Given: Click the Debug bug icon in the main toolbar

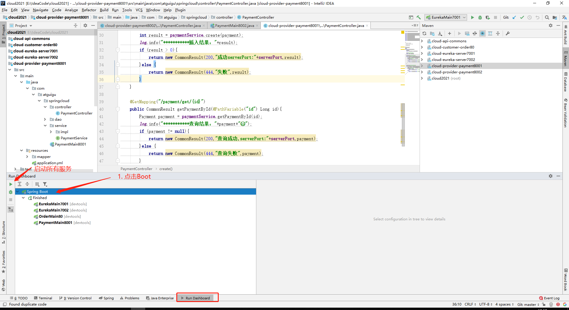Looking at the screenshot, I should [x=480, y=17].
